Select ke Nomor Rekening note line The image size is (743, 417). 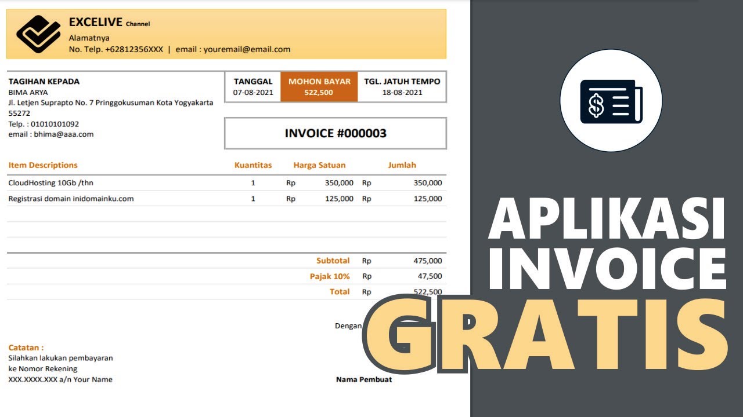point(43,369)
